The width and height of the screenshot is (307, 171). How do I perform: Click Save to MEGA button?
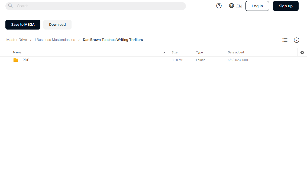[x=23, y=25]
